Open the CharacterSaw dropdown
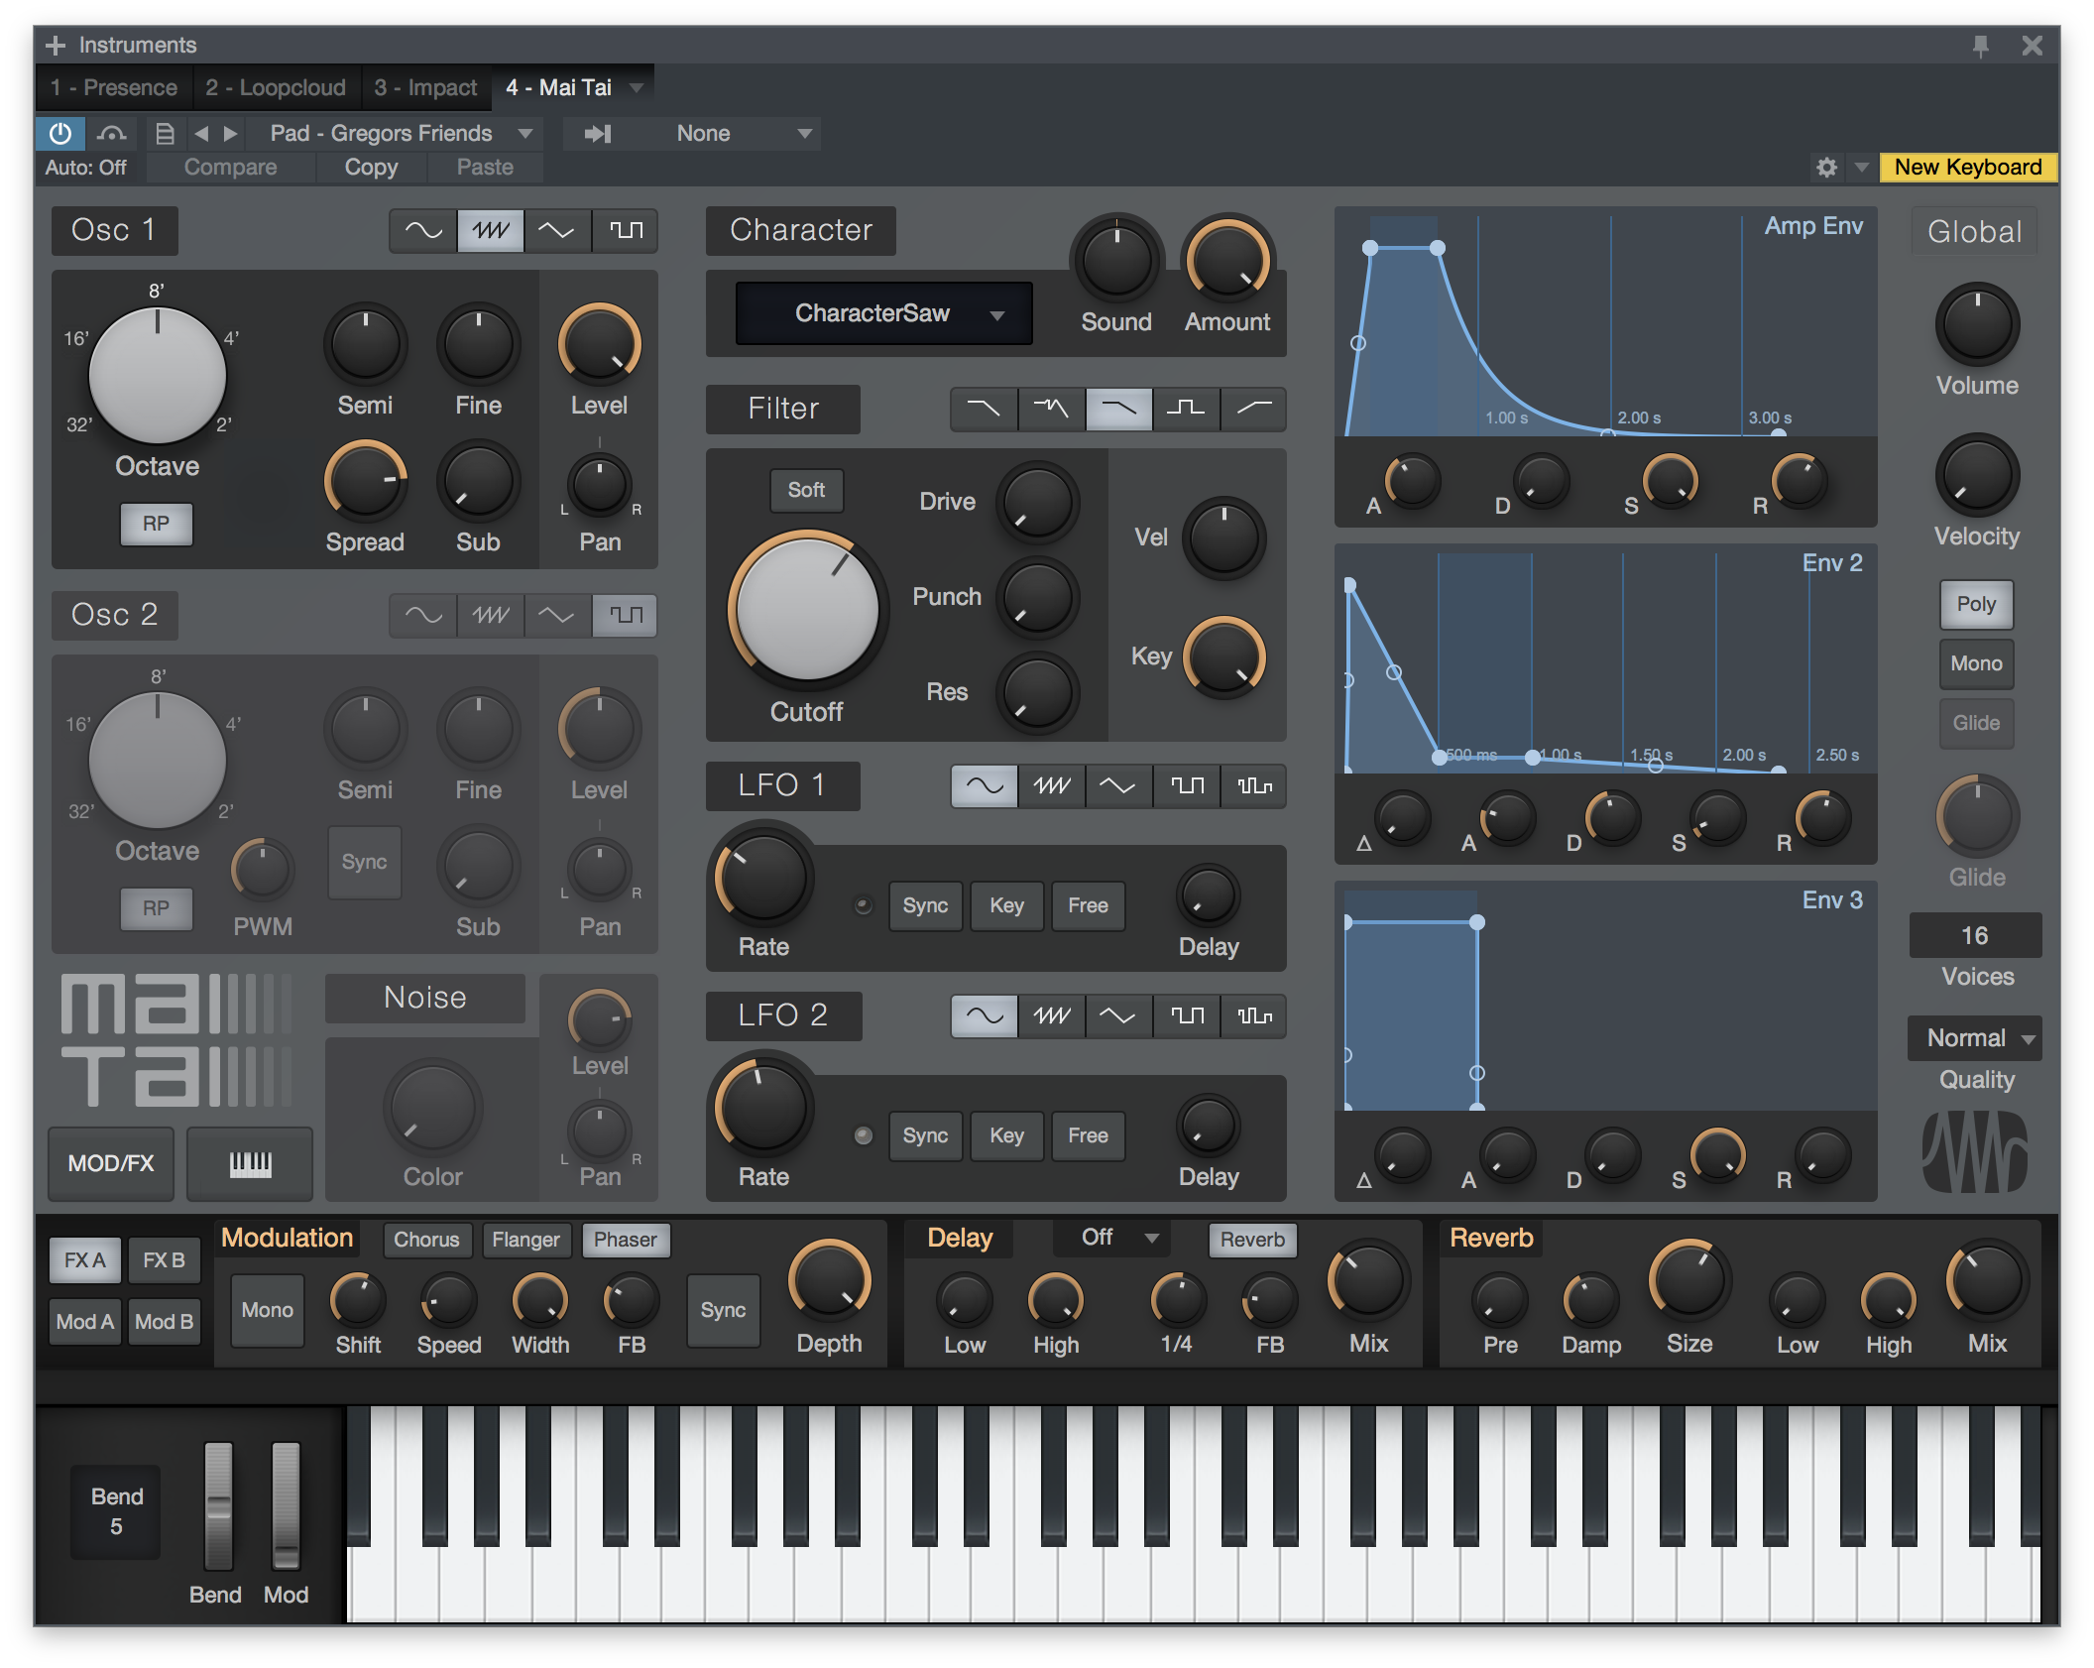 883,313
